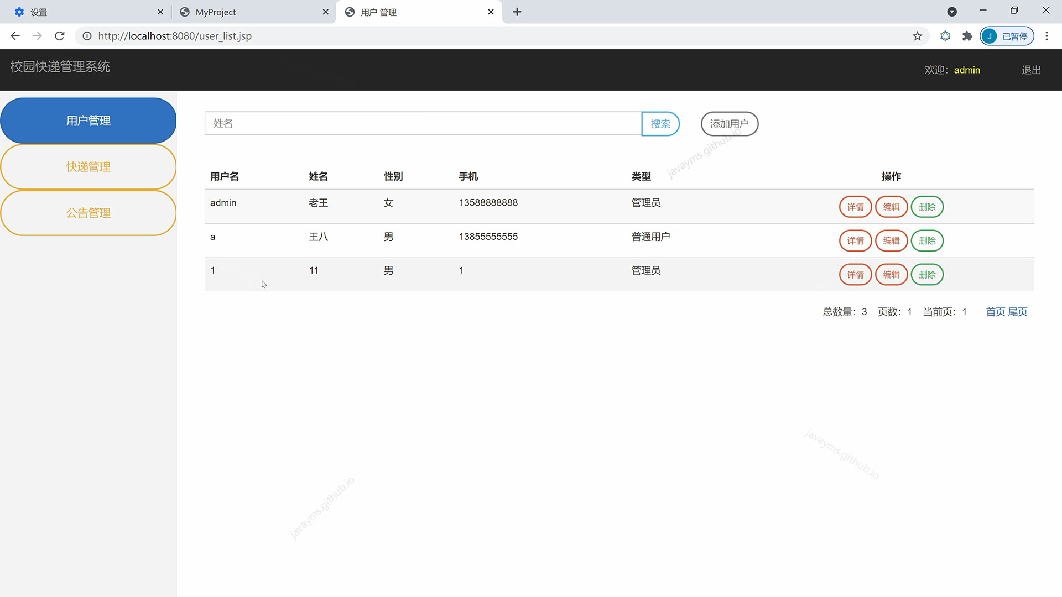1062x597 pixels.
Task: Click the 尾页 pagination link
Action: pyautogui.click(x=1017, y=312)
